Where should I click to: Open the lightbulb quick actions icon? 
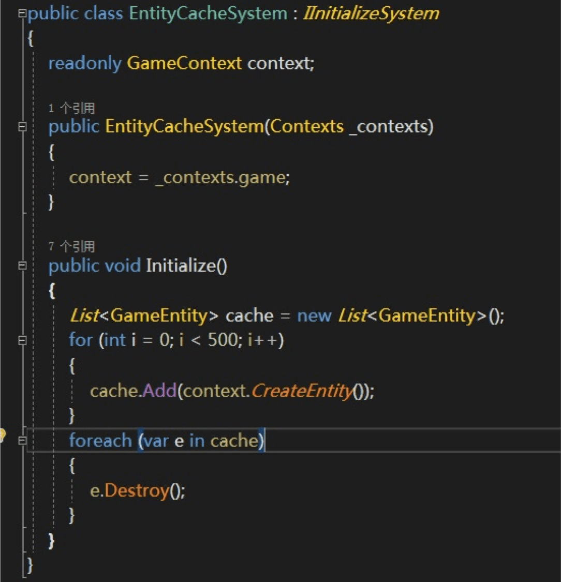click(2, 435)
